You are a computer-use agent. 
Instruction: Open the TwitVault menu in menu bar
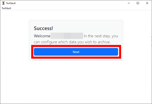[x=7, y=8]
